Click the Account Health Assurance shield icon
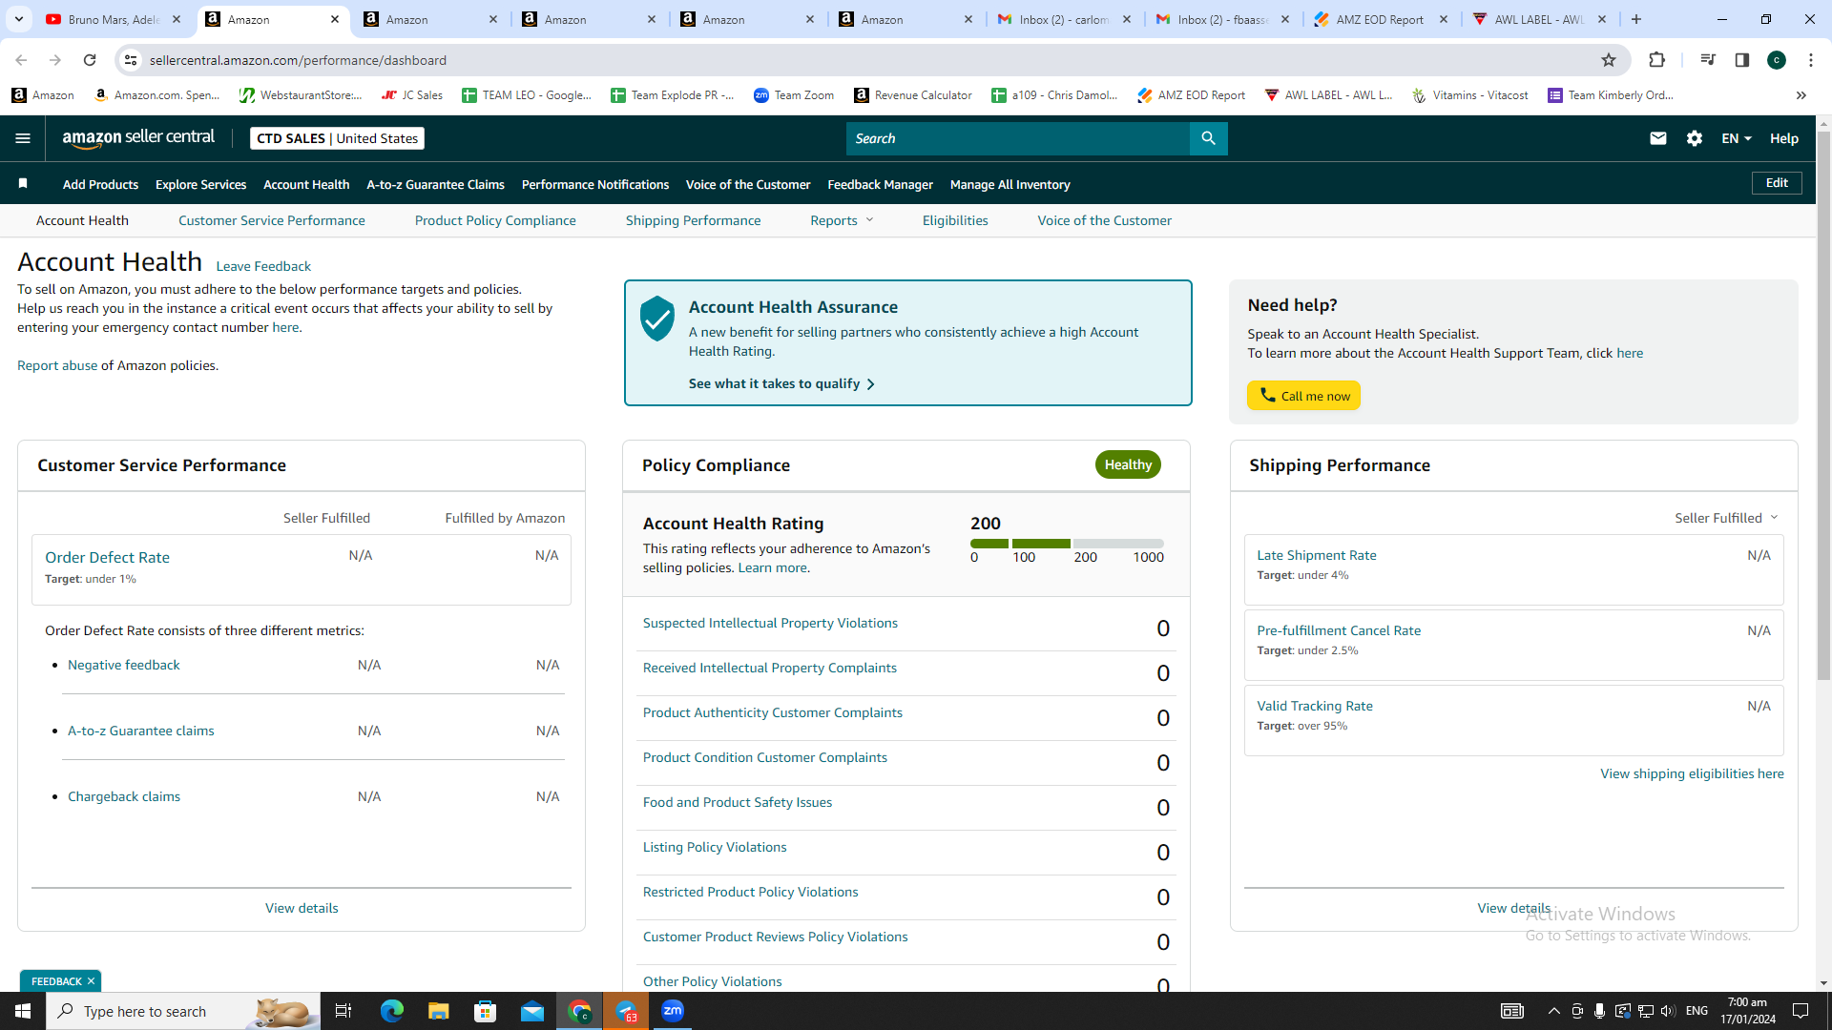1832x1030 pixels. [657, 319]
